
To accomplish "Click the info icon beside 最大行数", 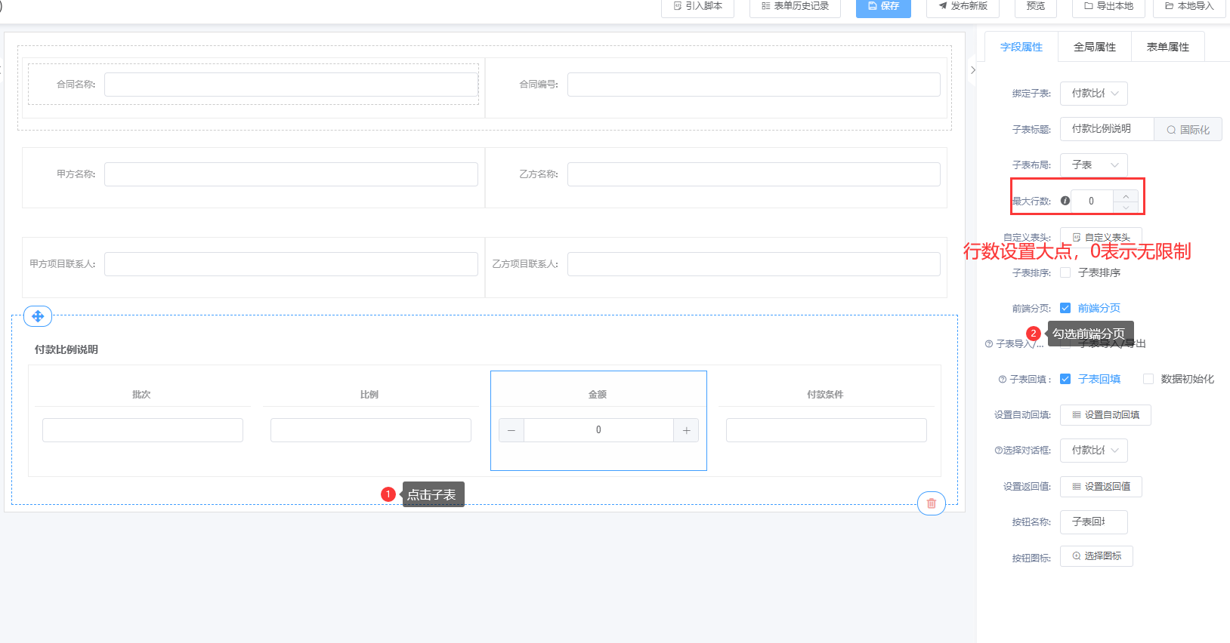I will (x=1065, y=201).
